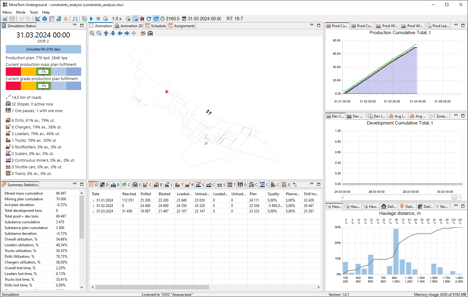The width and height of the screenshot is (468, 297).
Task: Click the Summary Statistics scroll down arrow
Action: pos(81,287)
